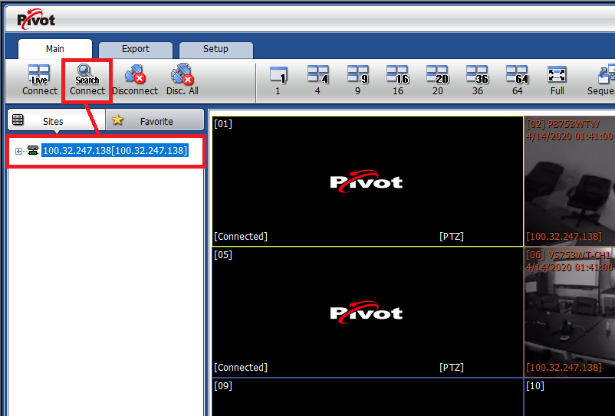Screen dimensions: 615x416
Task: Switch to the Sites panel tab
Action: [x=56, y=120]
